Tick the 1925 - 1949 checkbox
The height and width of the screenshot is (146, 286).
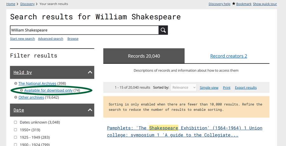16,137
